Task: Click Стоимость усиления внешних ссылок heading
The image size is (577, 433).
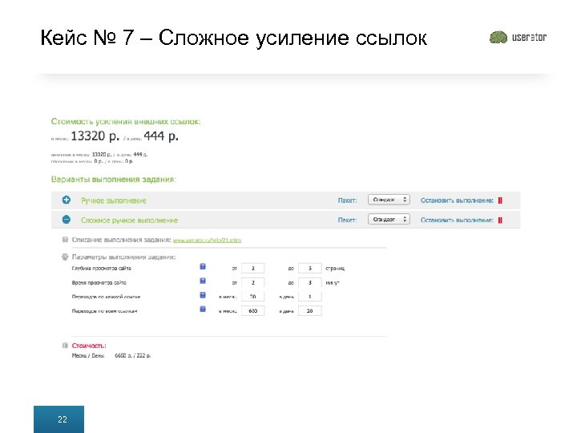Action: [126, 122]
